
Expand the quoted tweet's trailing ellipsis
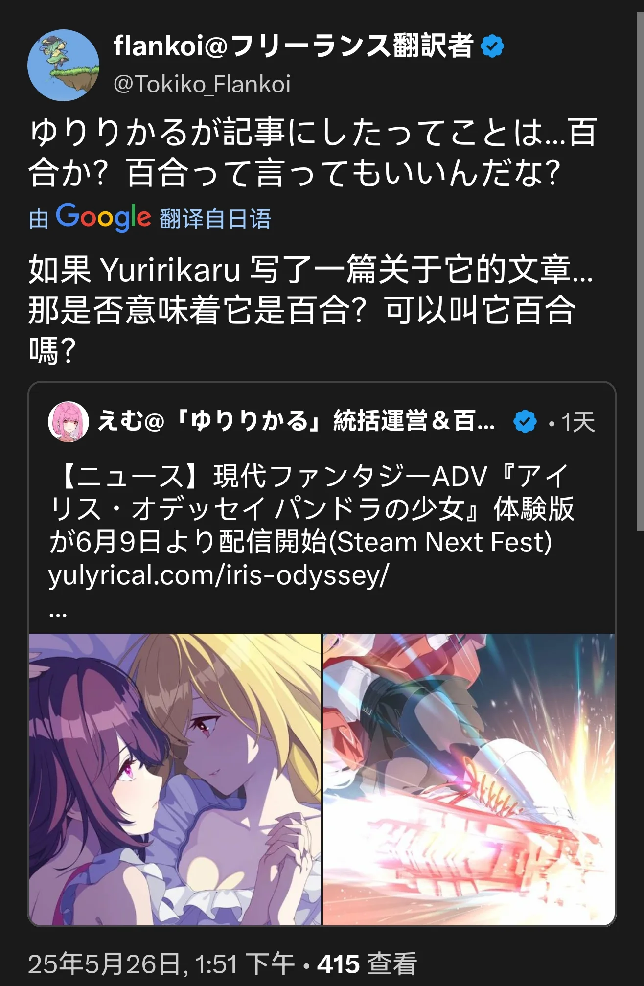pos(58,613)
